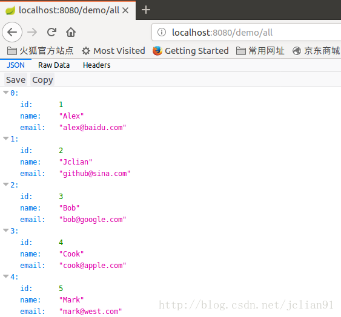
Task: Switch to the JSON viewer tab
Action: [16, 65]
